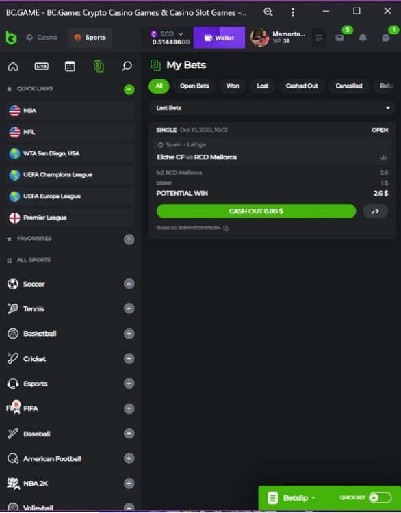This screenshot has width=401, height=513.
Task: Expand the Soccer sport category
Action: tap(129, 284)
